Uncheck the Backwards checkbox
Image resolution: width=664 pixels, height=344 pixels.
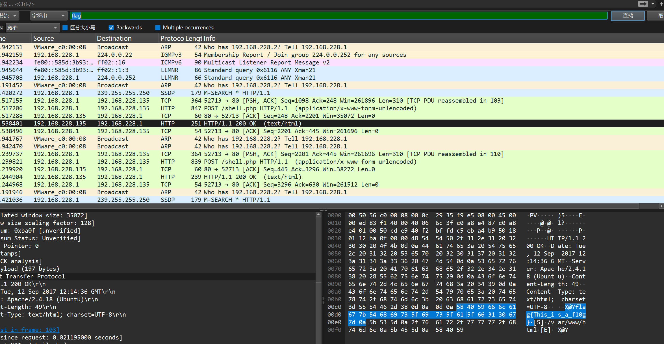111,27
